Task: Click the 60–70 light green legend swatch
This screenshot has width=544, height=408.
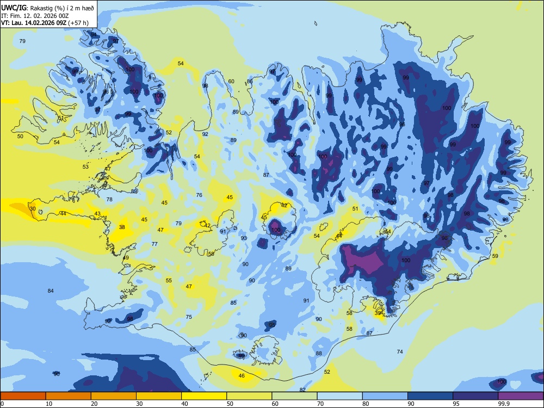Action: point(294,396)
